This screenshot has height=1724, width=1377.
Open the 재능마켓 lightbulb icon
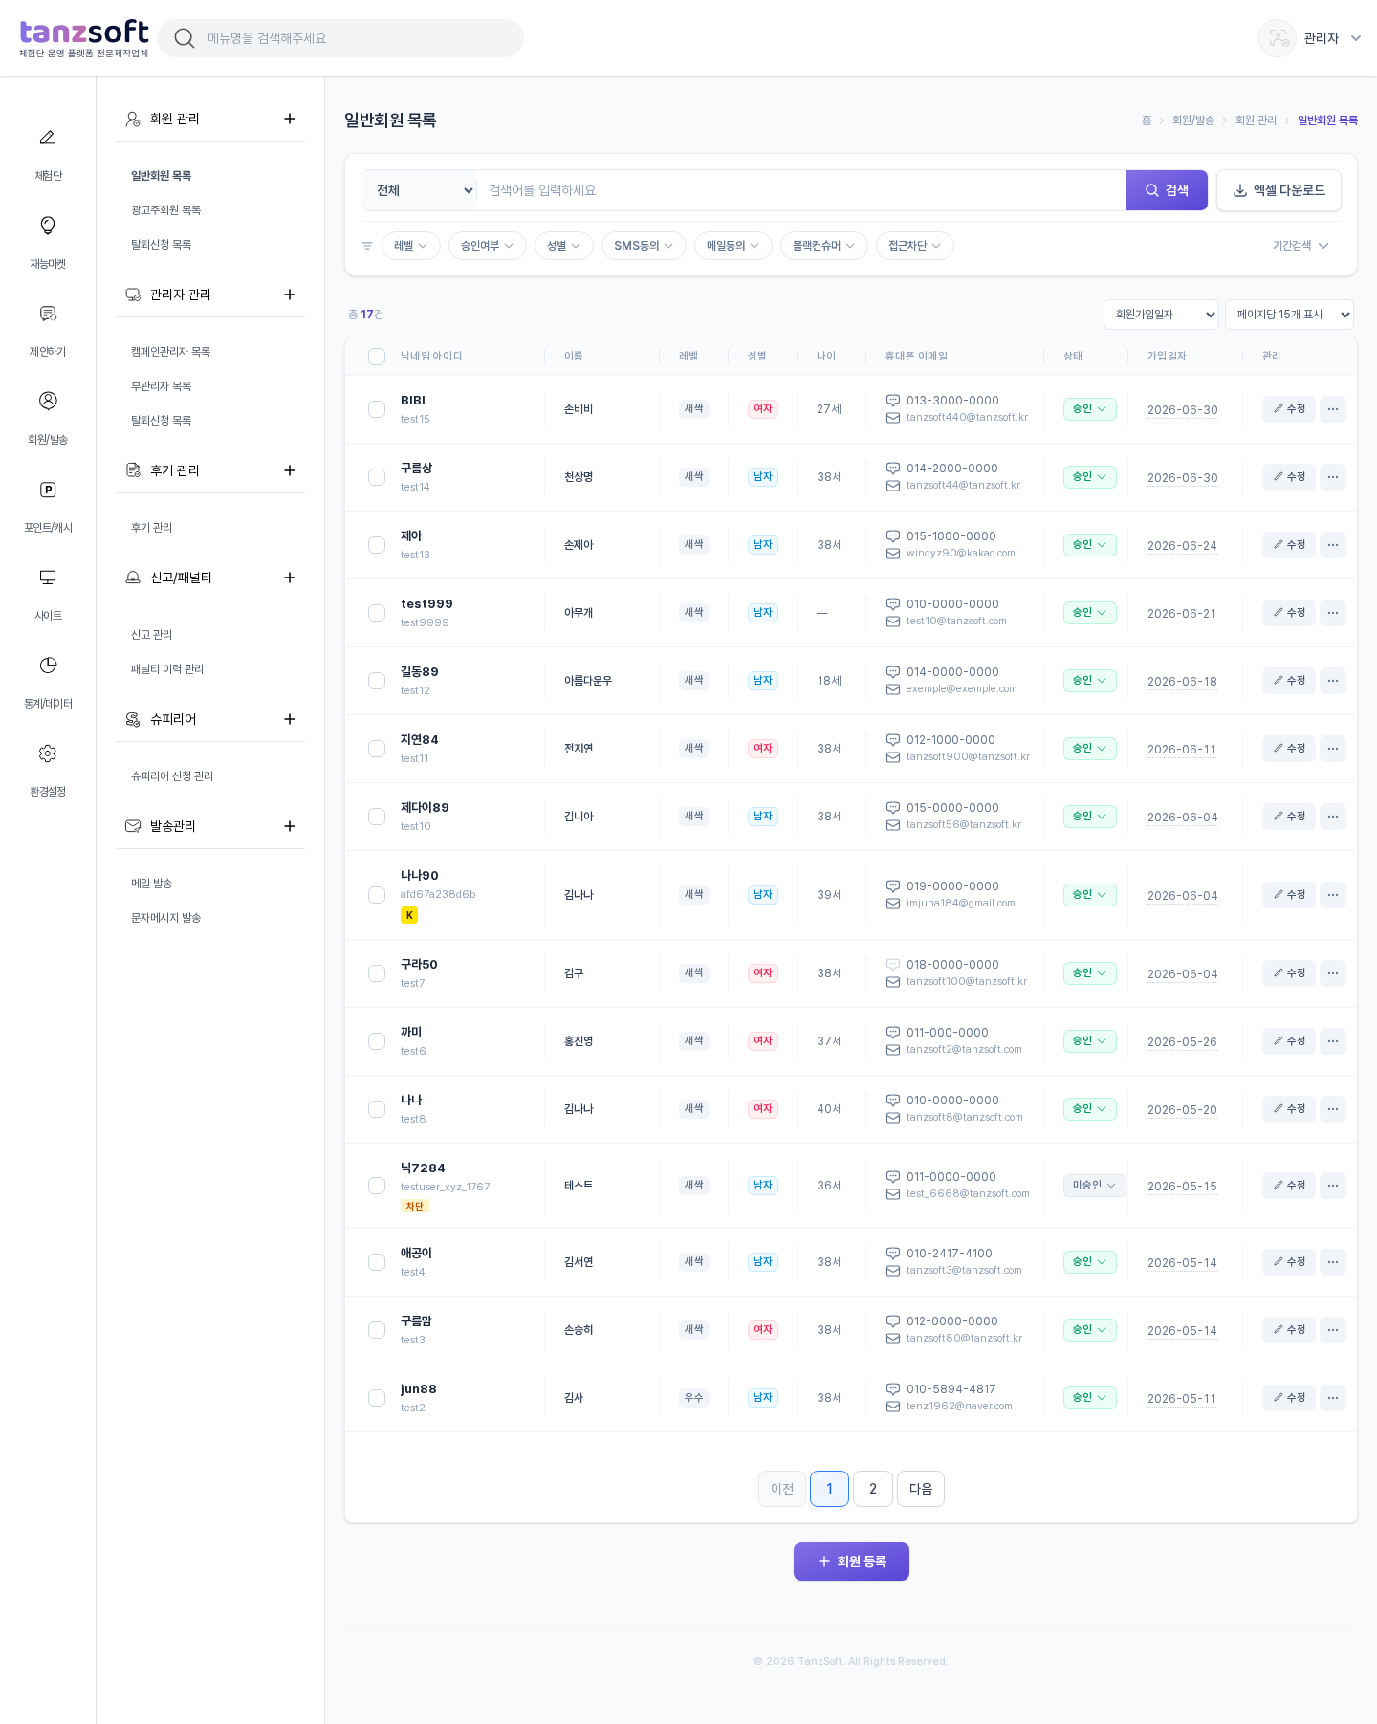point(48,226)
